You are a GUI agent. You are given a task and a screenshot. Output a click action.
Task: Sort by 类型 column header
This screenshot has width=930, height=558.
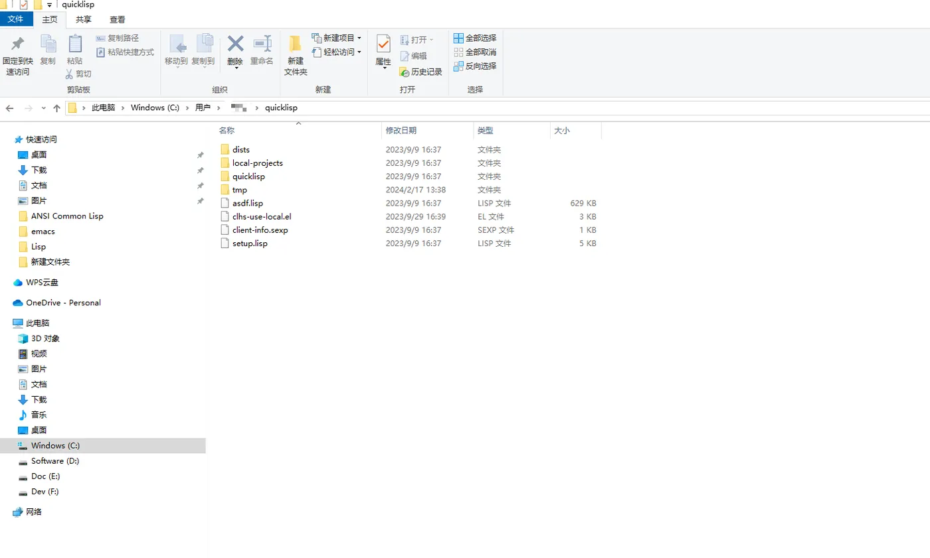coord(512,131)
